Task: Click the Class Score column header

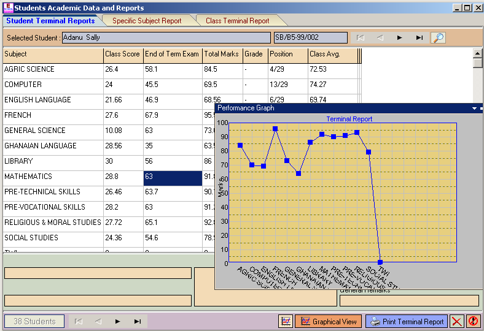Action: (123, 56)
